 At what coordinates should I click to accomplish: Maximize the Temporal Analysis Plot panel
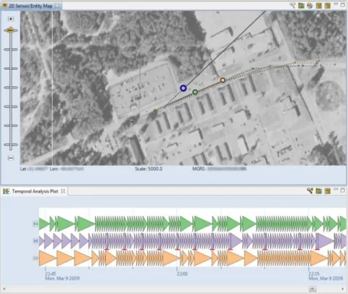click(x=343, y=190)
